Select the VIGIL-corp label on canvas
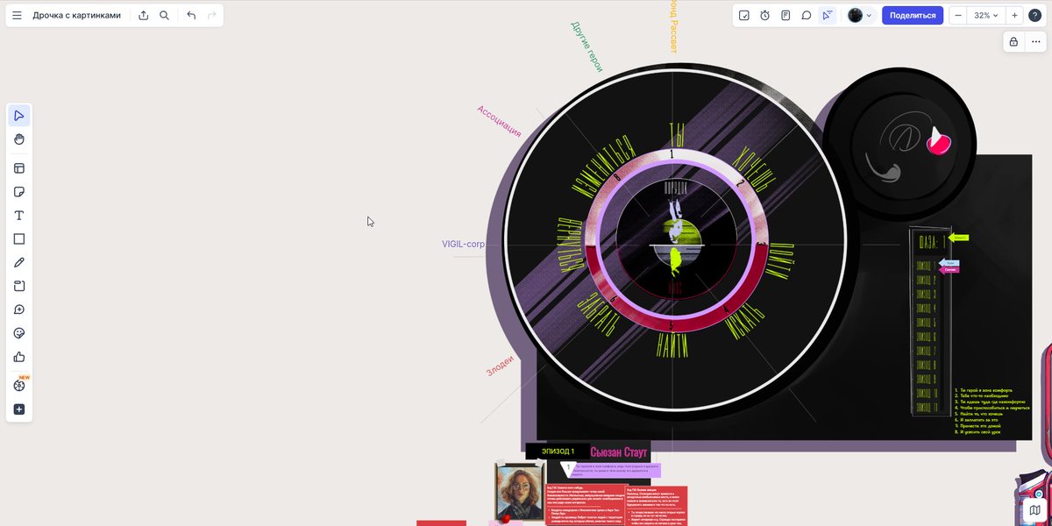 pos(464,245)
